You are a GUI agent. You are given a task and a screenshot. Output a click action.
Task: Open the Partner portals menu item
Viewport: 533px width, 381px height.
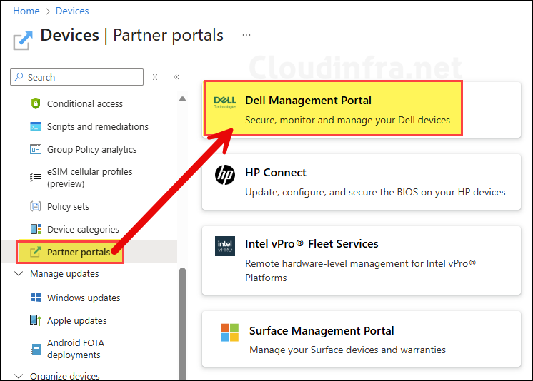79,252
